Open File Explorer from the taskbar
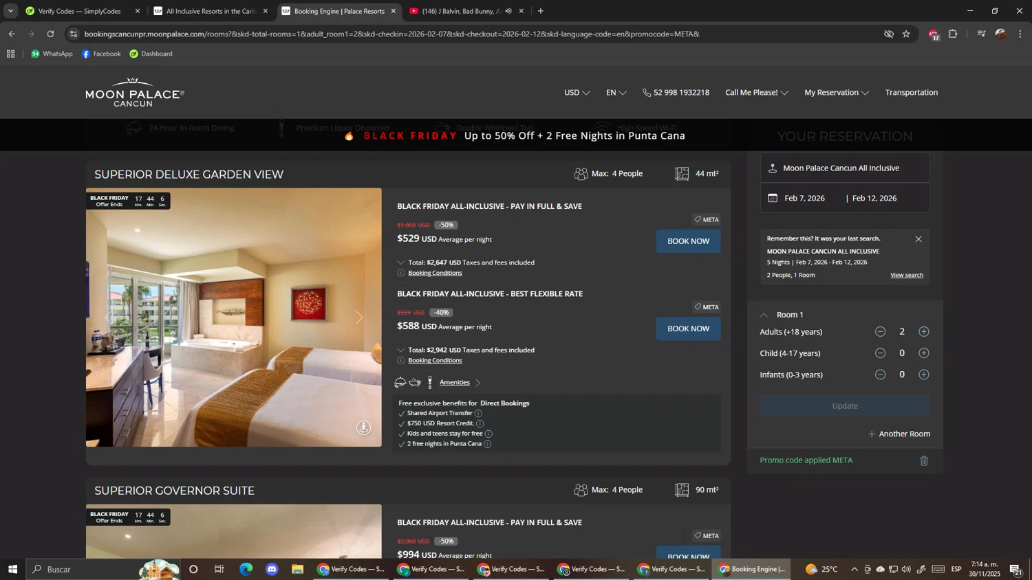This screenshot has height=580, width=1032. tap(297, 569)
